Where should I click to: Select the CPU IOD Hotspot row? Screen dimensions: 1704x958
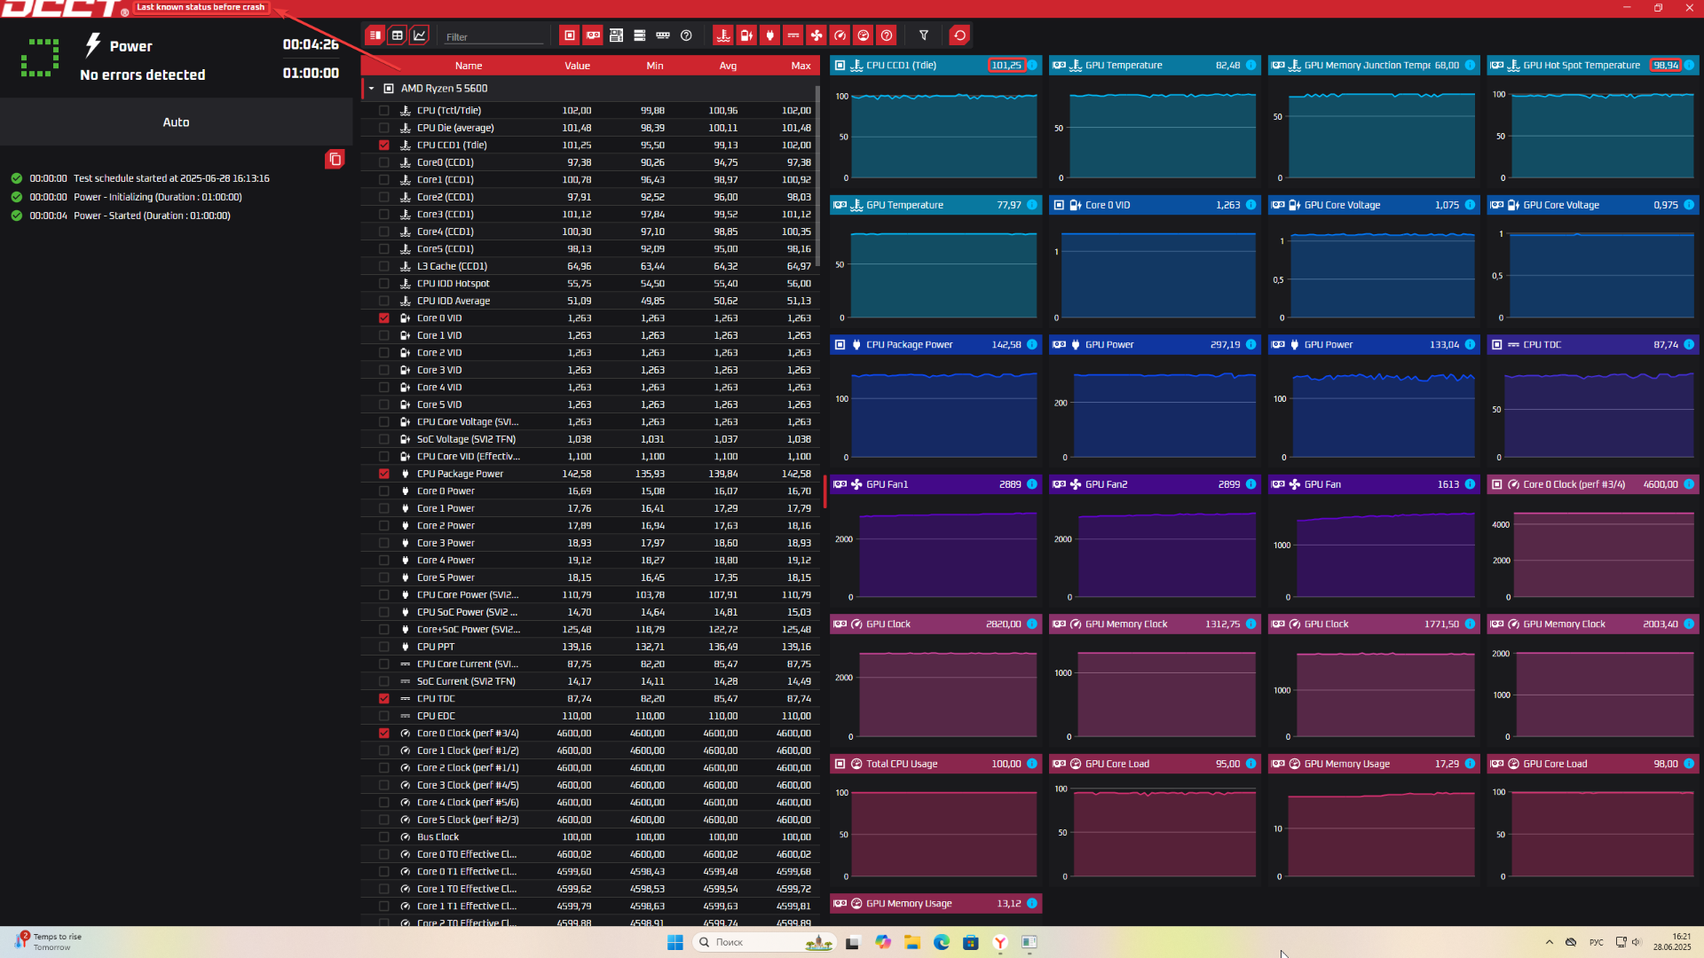(x=591, y=284)
